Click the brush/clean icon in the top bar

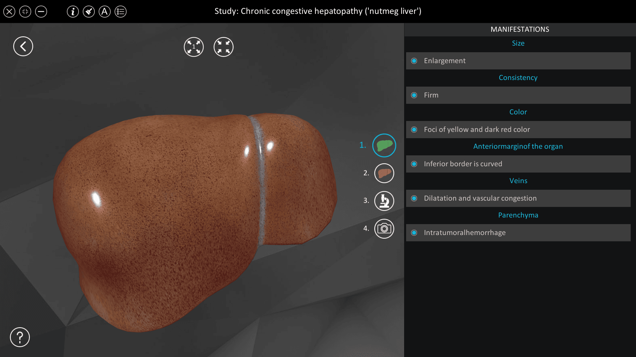[89, 12]
